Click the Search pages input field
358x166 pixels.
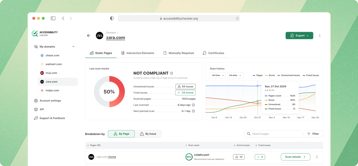tap(273, 134)
